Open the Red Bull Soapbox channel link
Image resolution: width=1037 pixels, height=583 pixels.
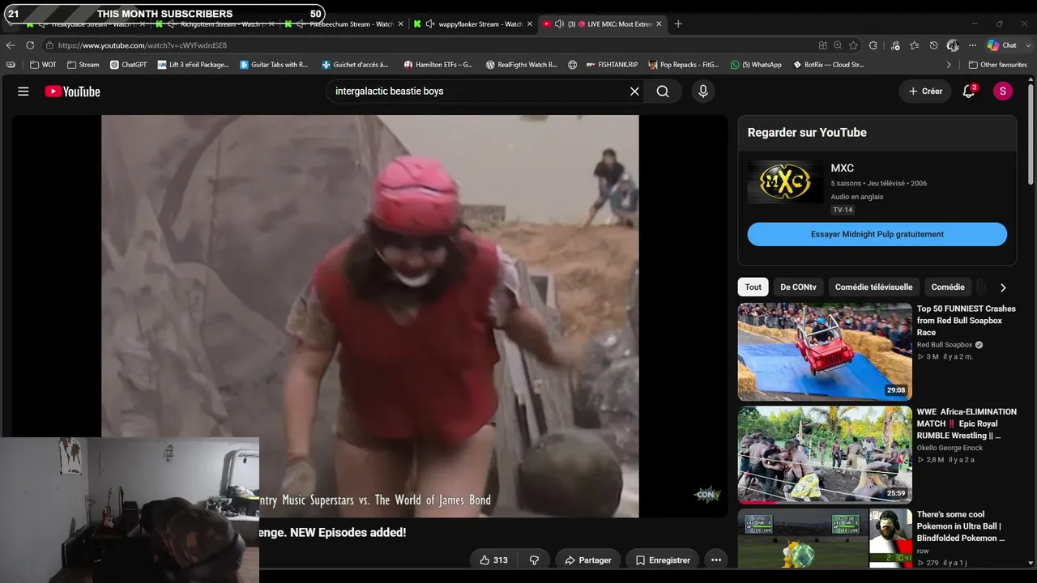coord(945,345)
